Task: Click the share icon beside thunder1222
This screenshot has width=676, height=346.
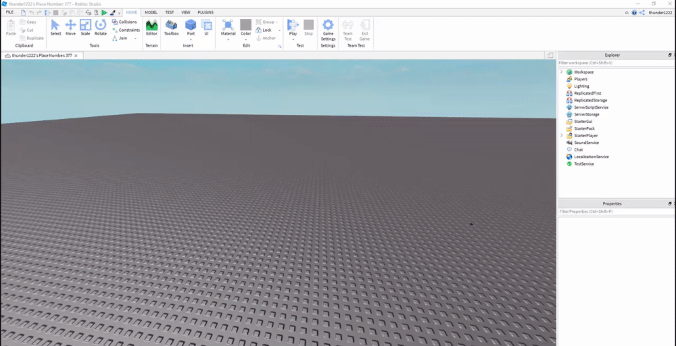Action: tap(642, 12)
